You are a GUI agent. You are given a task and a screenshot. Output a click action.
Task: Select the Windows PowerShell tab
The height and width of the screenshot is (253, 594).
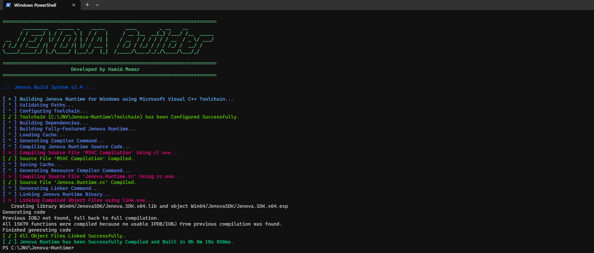tap(42, 5)
